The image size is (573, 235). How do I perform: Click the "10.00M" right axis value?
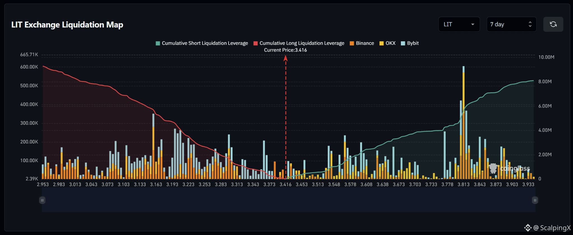click(x=546, y=57)
